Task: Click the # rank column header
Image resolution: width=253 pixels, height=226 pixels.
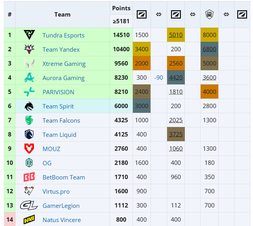Action: point(10,15)
